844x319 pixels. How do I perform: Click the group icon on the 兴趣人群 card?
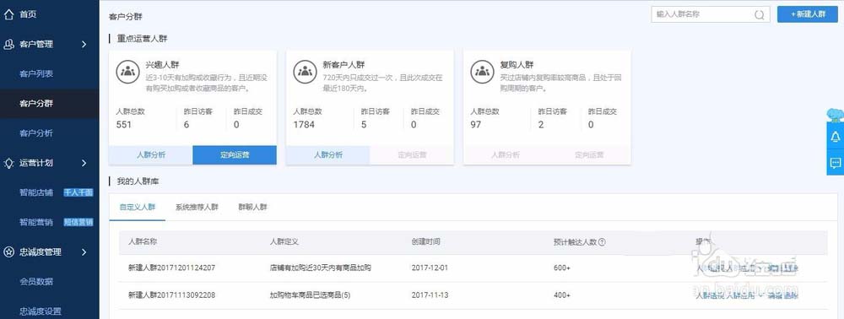coord(127,72)
